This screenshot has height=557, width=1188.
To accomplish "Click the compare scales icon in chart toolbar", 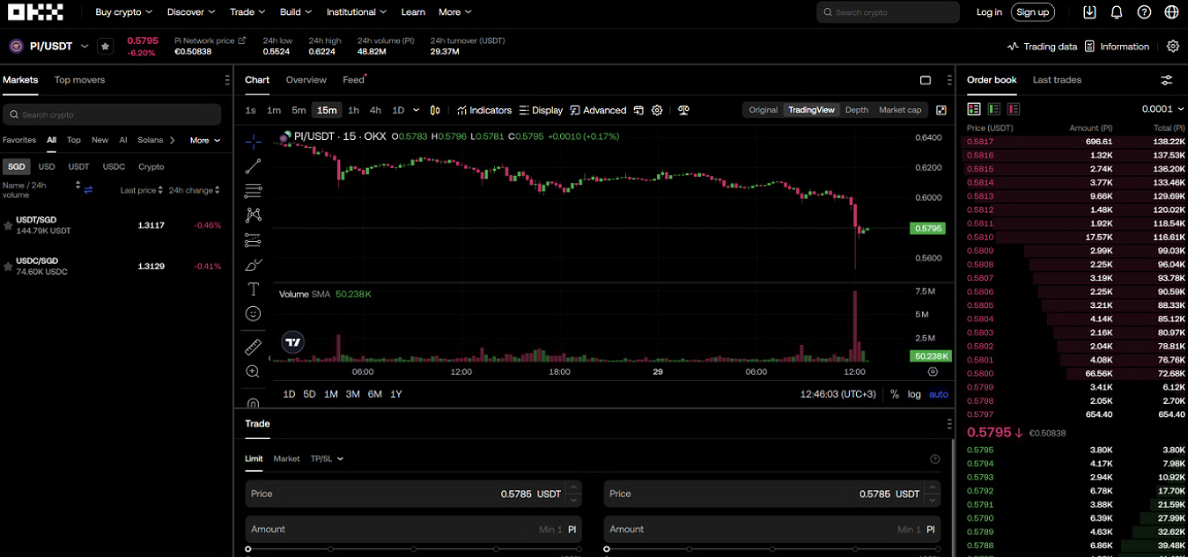I will click(683, 110).
